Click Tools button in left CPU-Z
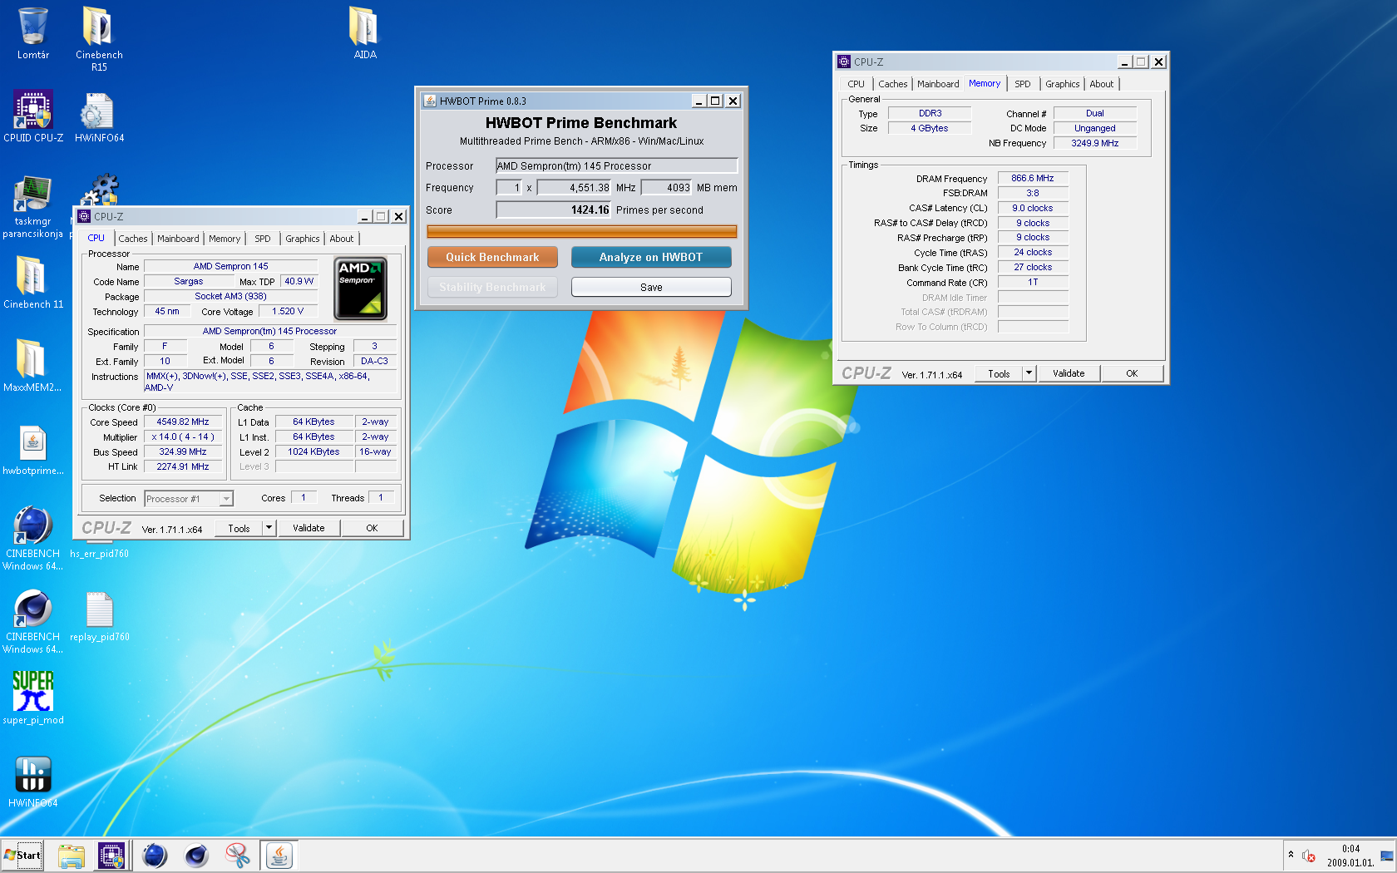This screenshot has height=873, width=1397. pos(239,528)
